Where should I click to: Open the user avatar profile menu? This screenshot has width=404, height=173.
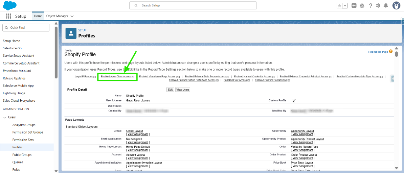(x=396, y=5)
